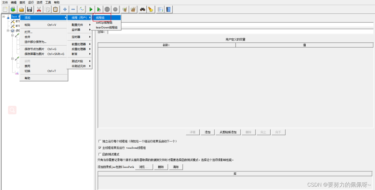Image resolution: width=375 pixels, height=190 pixels.
Task: Click the Stop test icon
Action: click(x=107, y=9)
